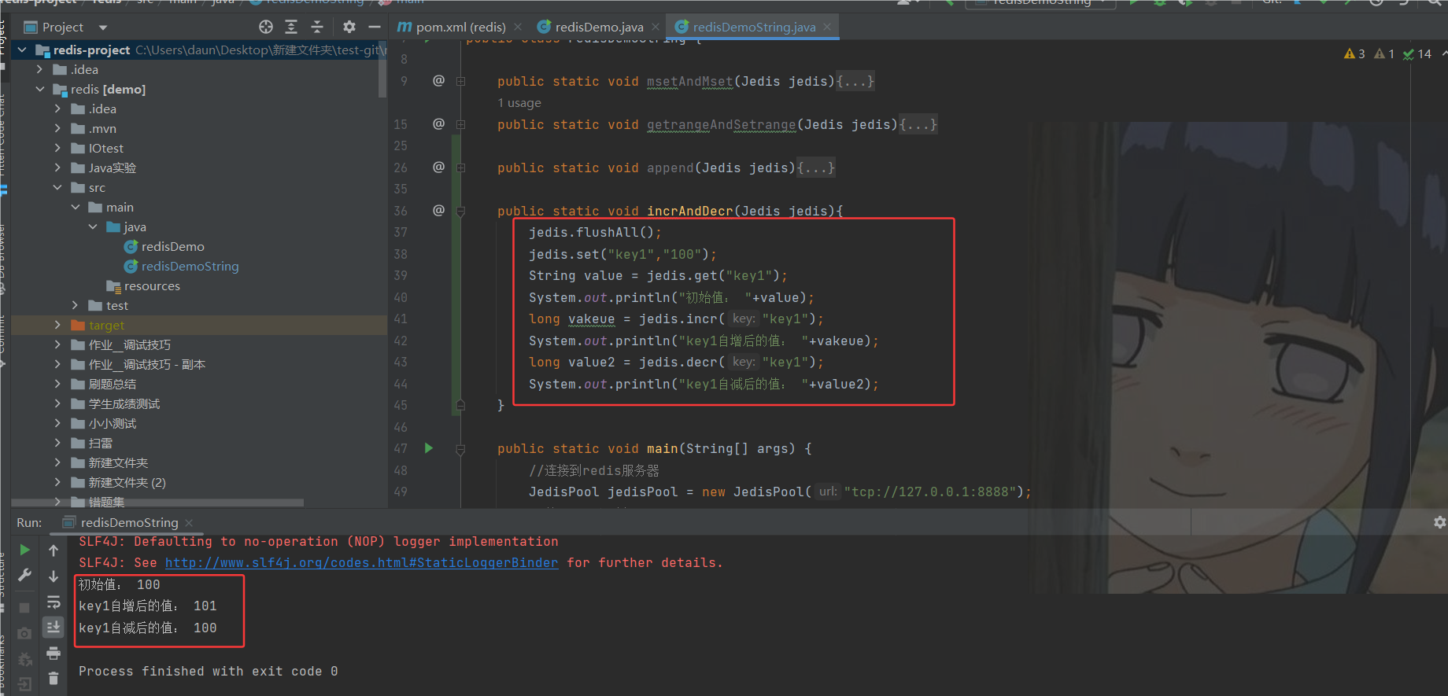The height and width of the screenshot is (696, 1448).
Task: Collapse the src folder
Action: (x=57, y=187)
